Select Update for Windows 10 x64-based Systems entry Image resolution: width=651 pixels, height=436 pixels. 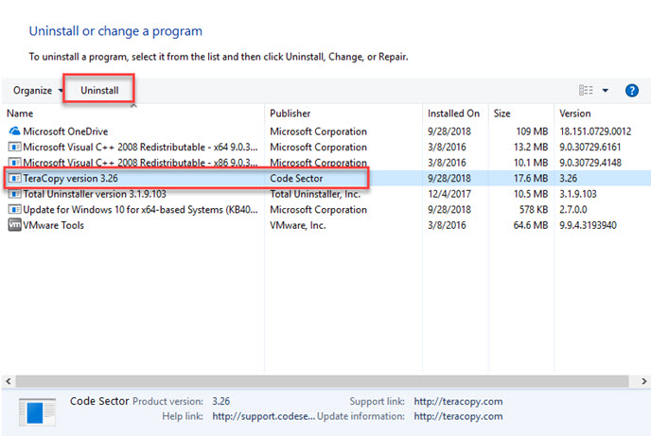click(x=140, y=210)
